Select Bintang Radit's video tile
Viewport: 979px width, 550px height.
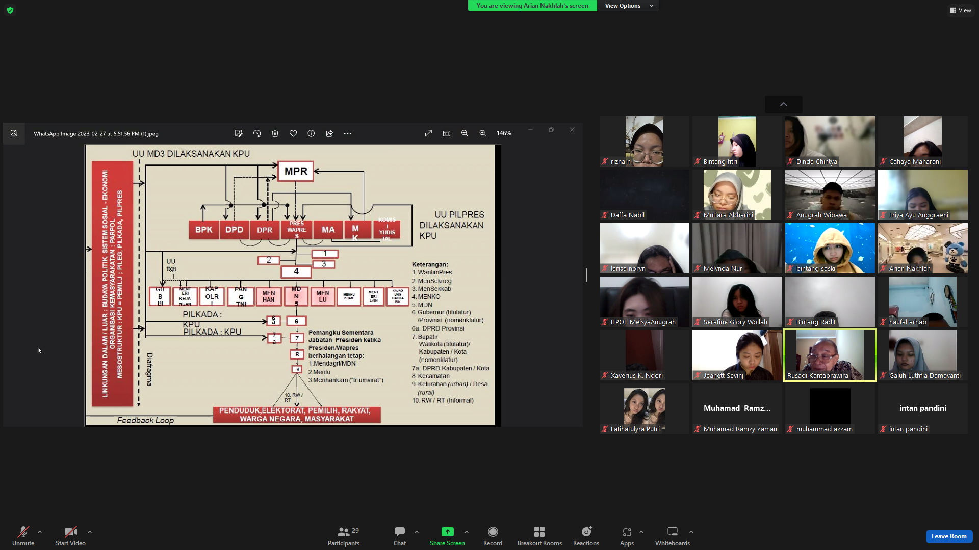830,301
